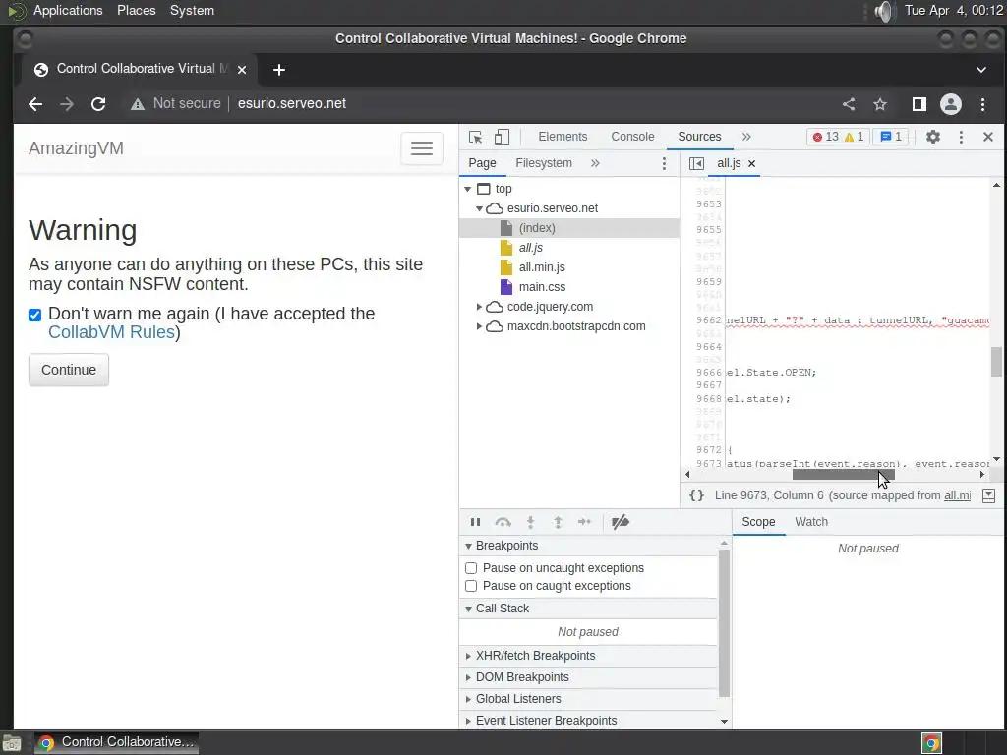Viewport: 1007px width, 755px height.
Task: Open the System menu
Action: click(192, 10)
